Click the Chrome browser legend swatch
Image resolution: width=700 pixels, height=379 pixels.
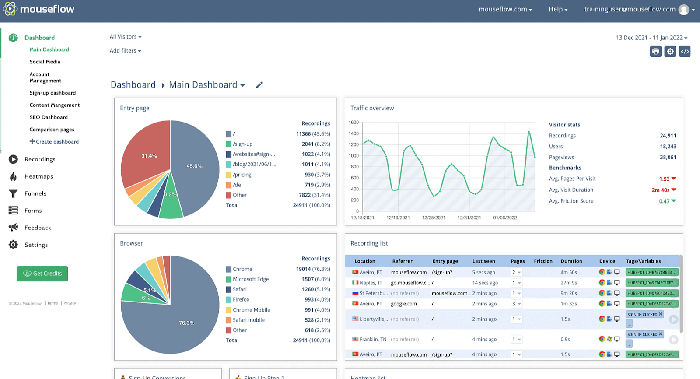coord(228,269)
